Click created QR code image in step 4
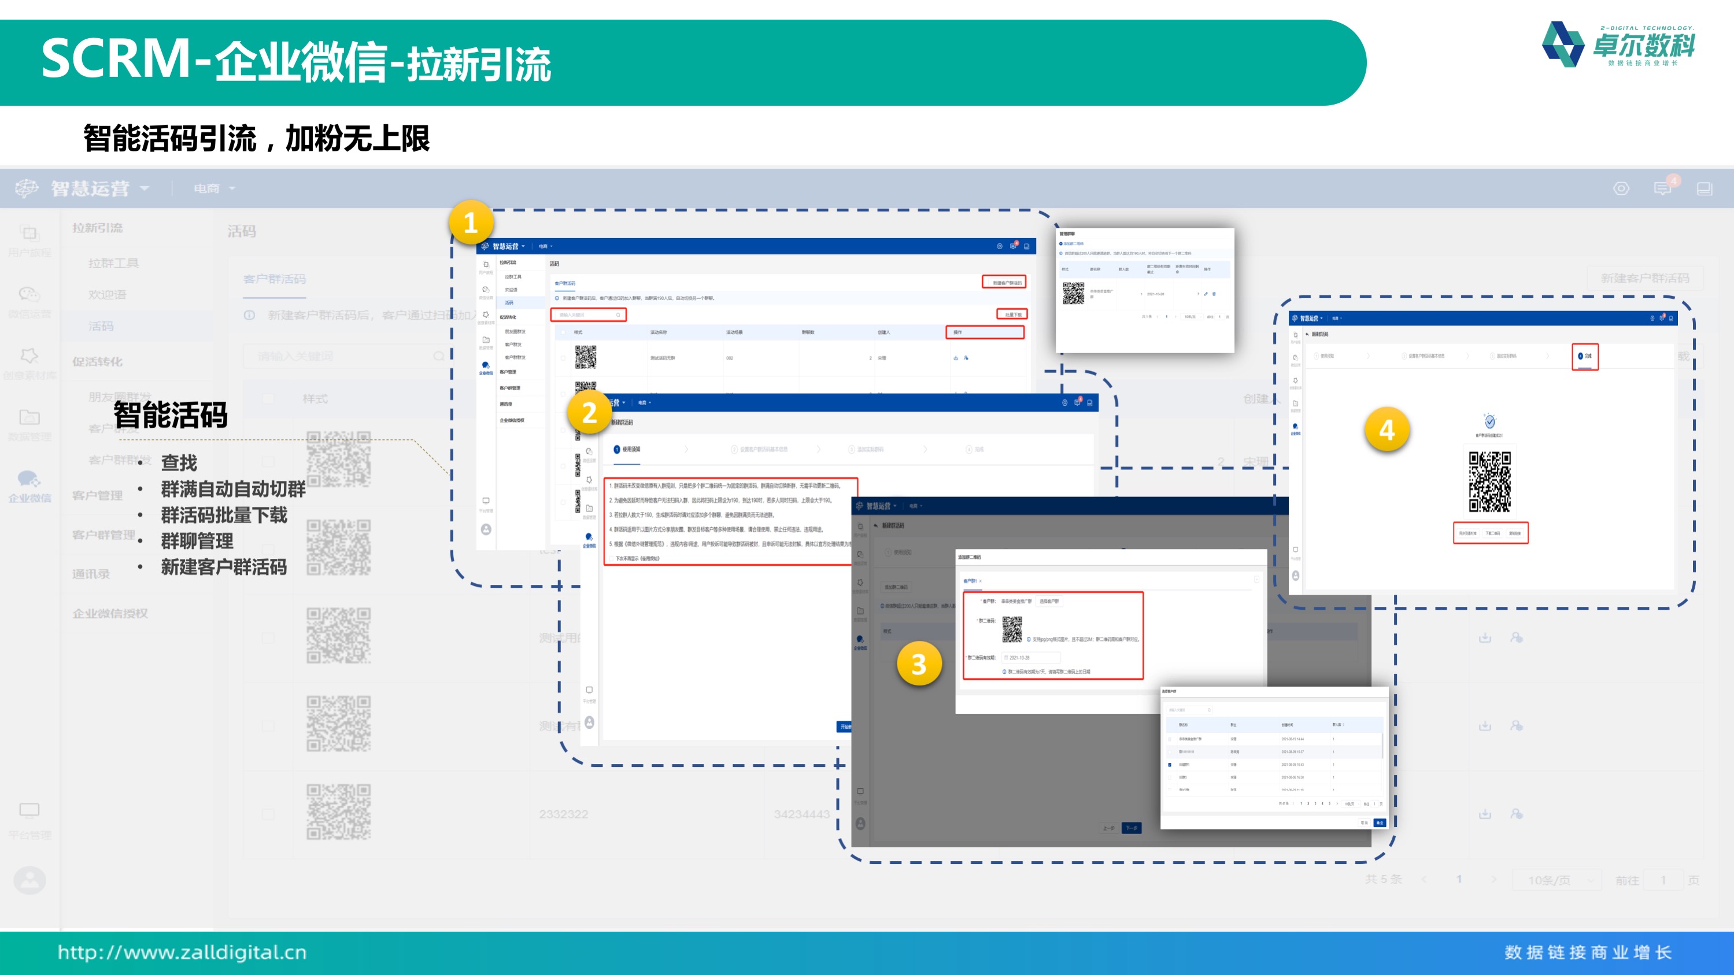The width and height of the screenshot is (1734, 975). click(x=1489, y=482)
